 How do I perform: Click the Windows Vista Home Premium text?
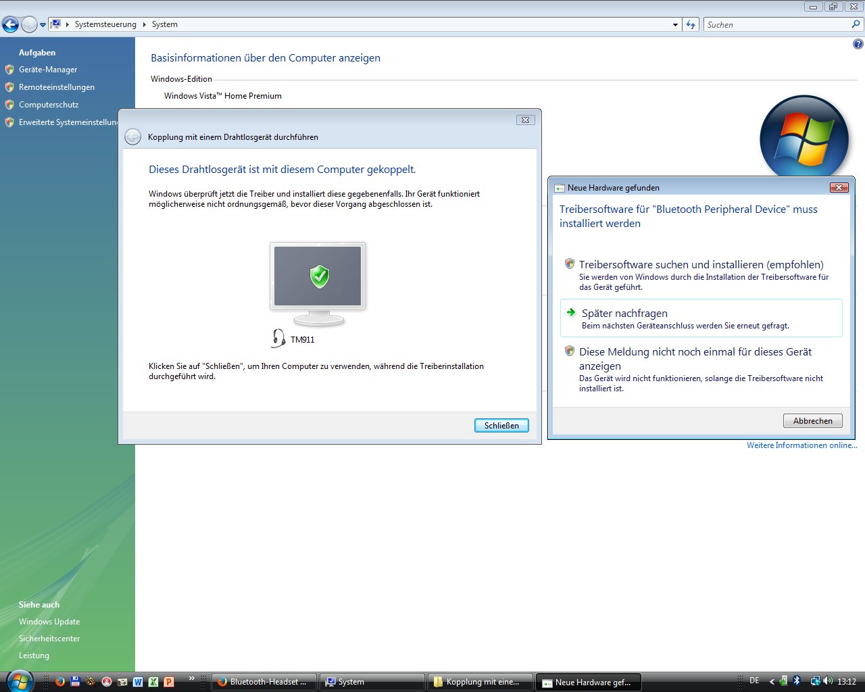[x=223, y=96]
